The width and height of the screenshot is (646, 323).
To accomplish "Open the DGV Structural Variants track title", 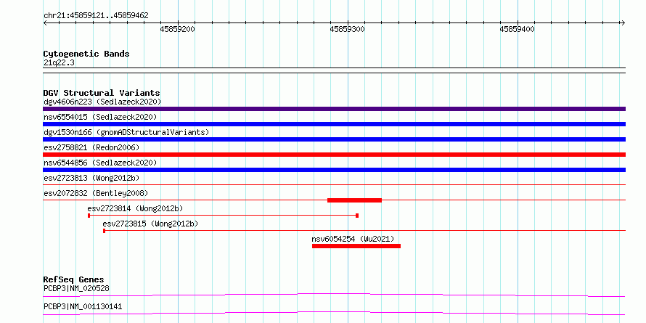I will [102, 93].
